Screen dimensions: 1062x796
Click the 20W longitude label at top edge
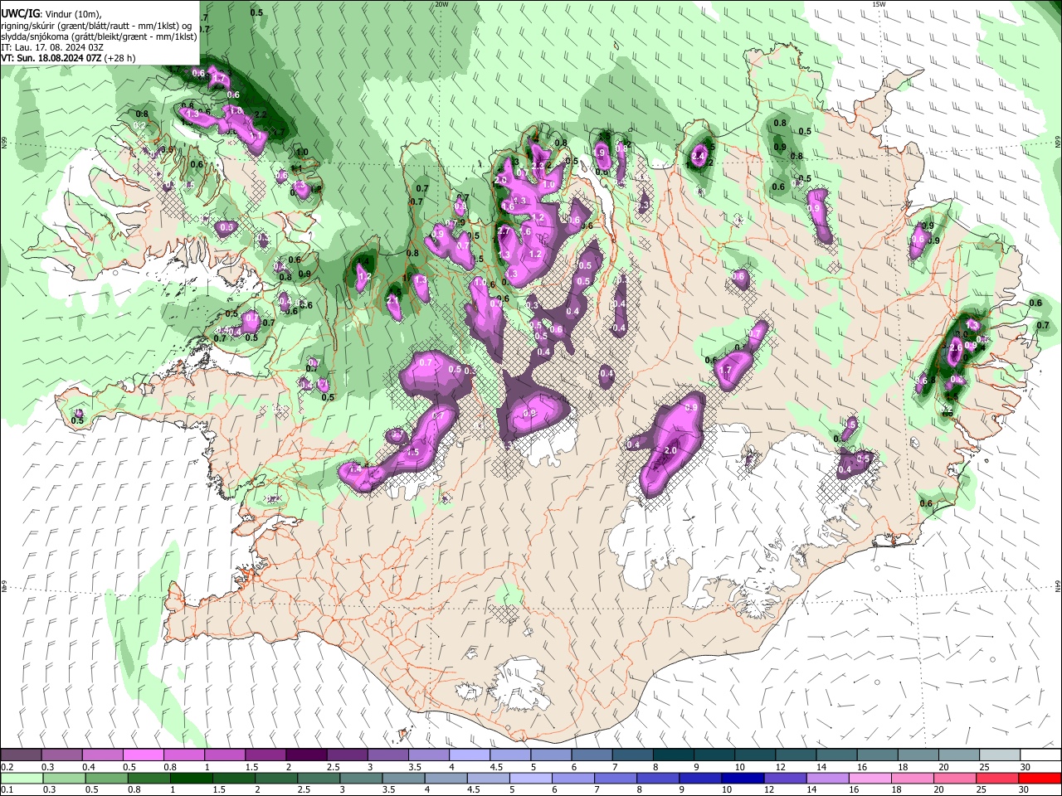441,4
